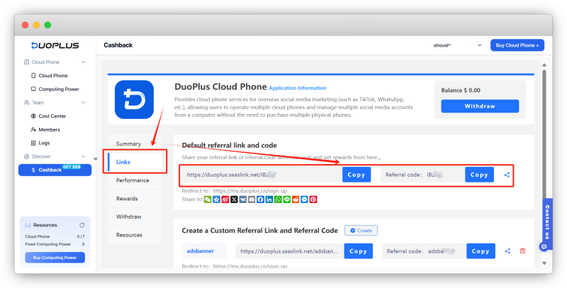Share the default link via WhatsApp icon

point(278,200)
